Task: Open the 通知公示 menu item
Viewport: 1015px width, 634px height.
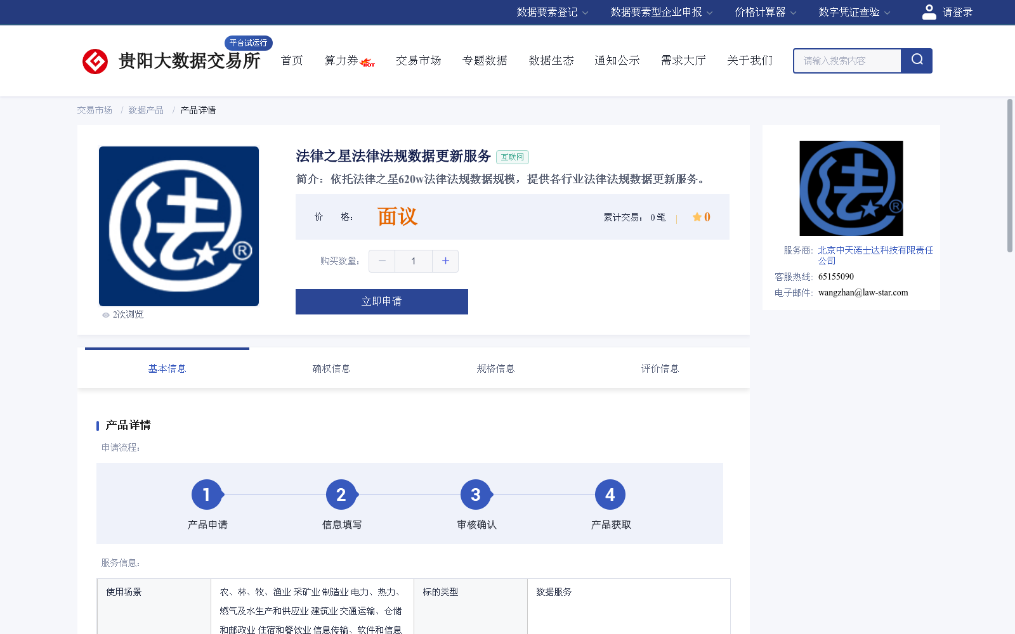Action: [x=617, y=60]
